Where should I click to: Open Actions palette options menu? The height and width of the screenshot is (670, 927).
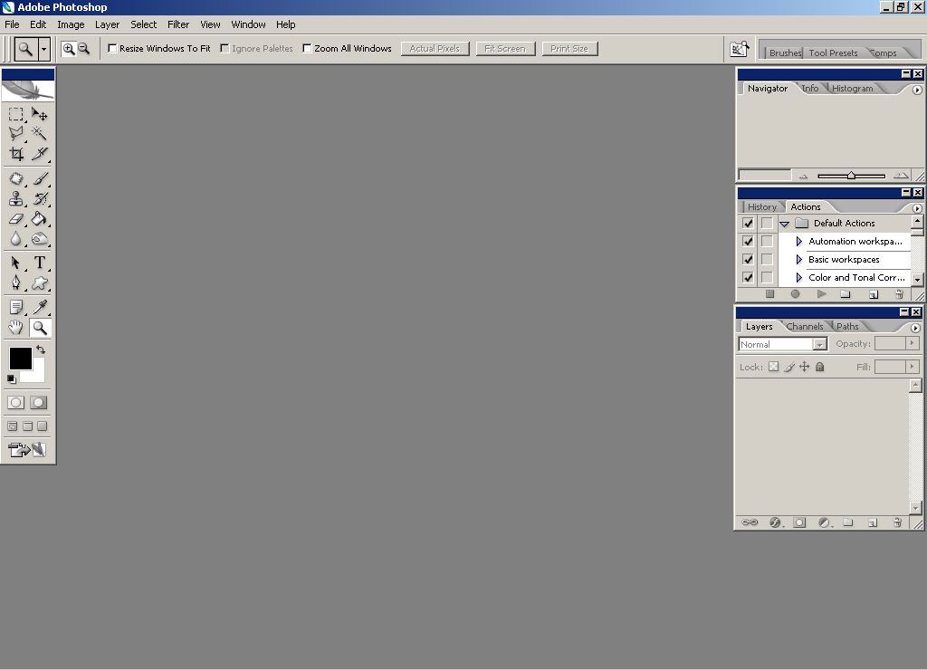917,208
